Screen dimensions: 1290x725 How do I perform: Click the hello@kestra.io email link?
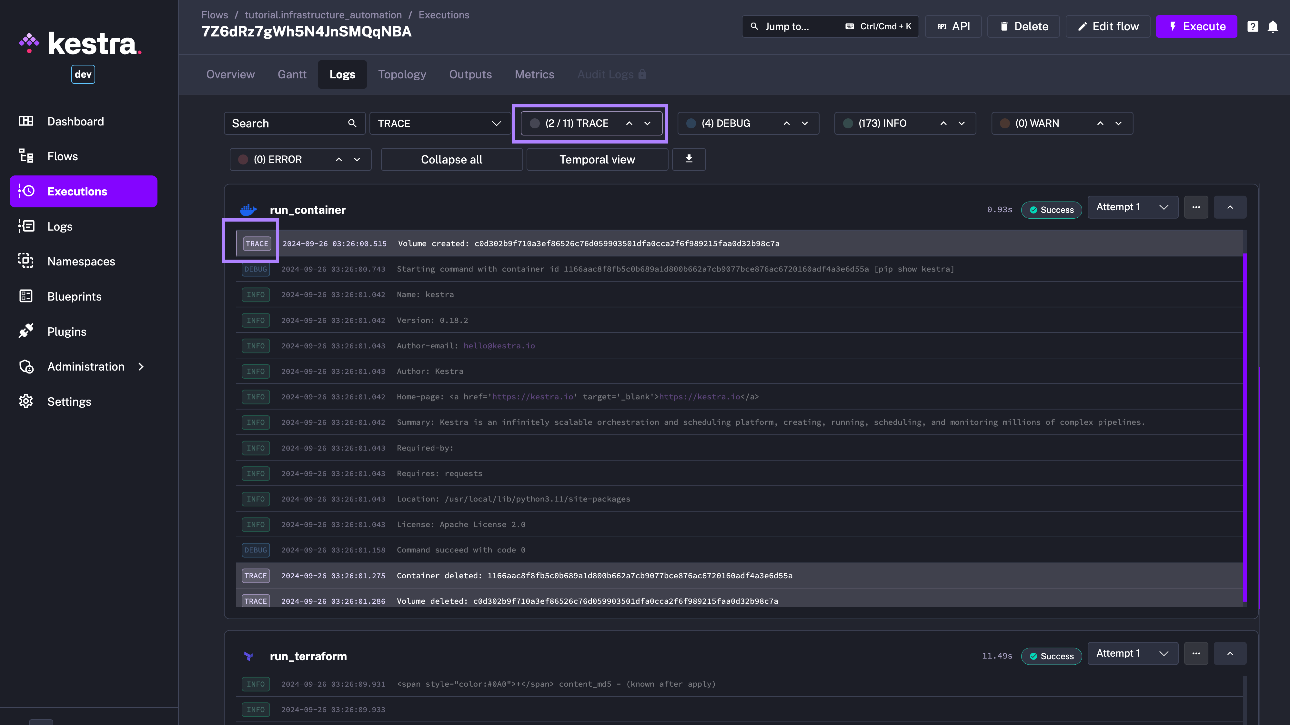pos(499,345)
